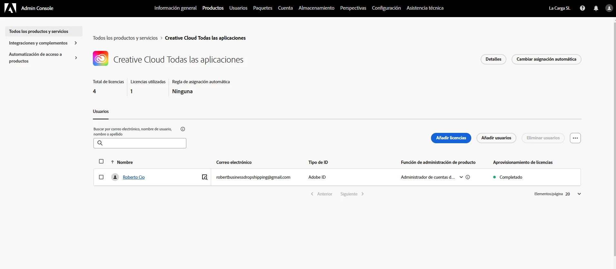The width and height of the screenshot is (616, 269).
Task: Click Roberto Cio's avatar icon
Action: [115, 177]
